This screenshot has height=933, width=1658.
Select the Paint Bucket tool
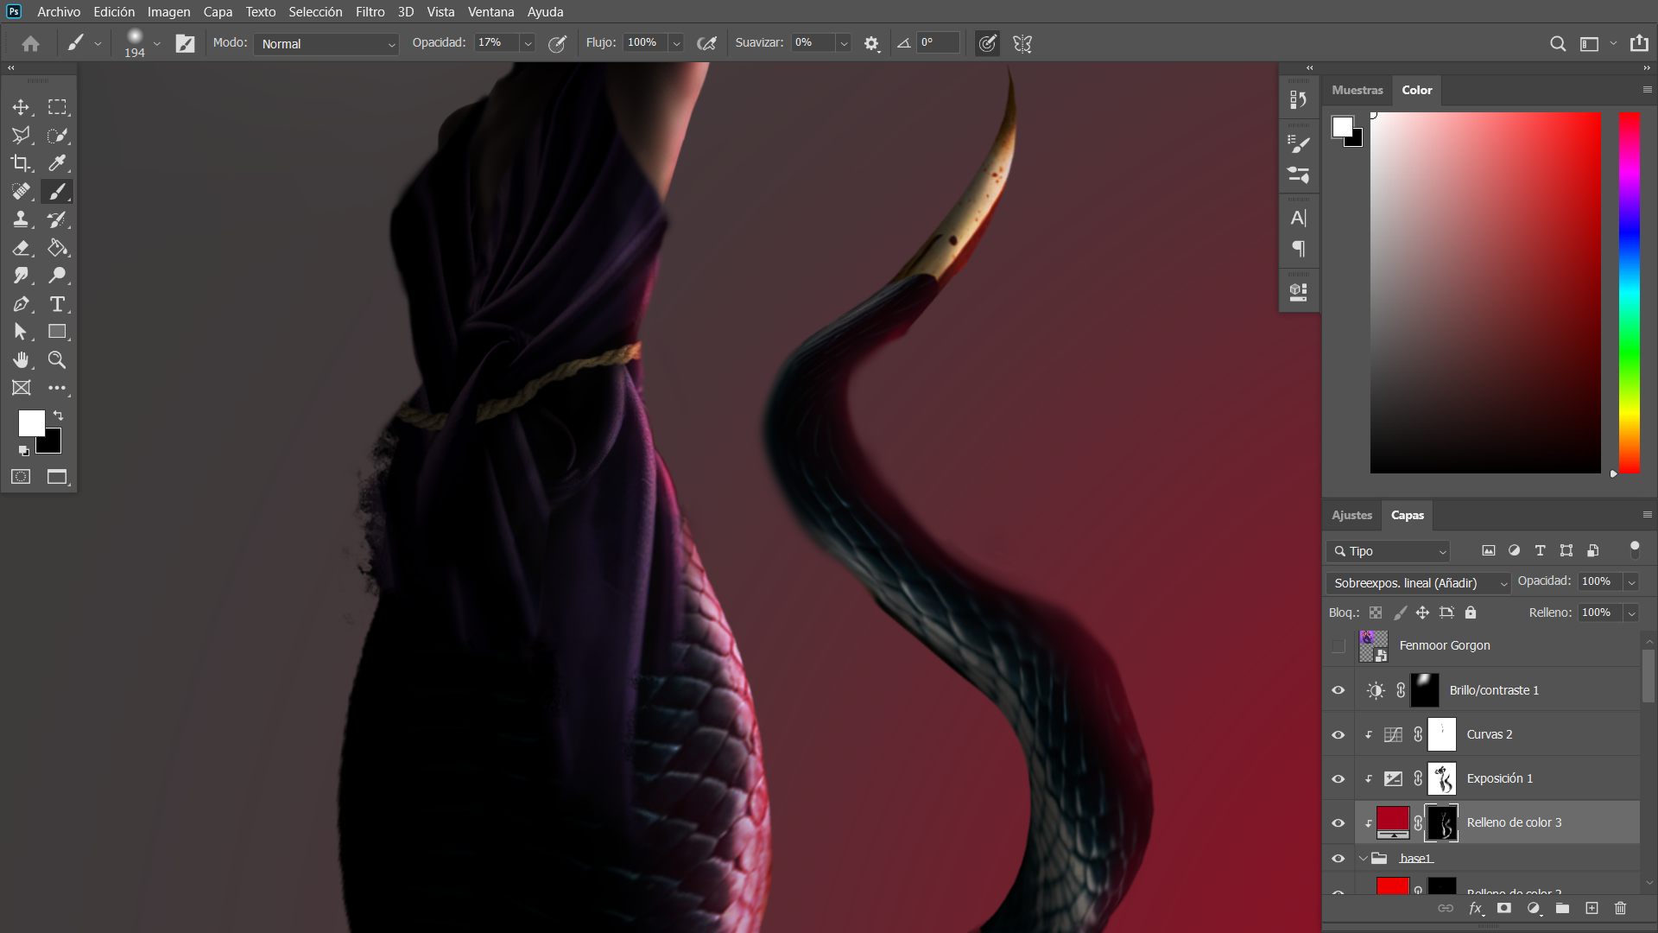(x=57, y=248)
